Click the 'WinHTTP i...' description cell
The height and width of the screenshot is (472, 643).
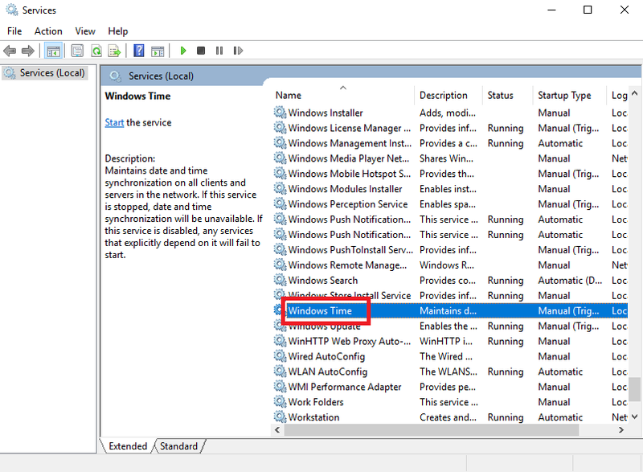click(446, 341)
